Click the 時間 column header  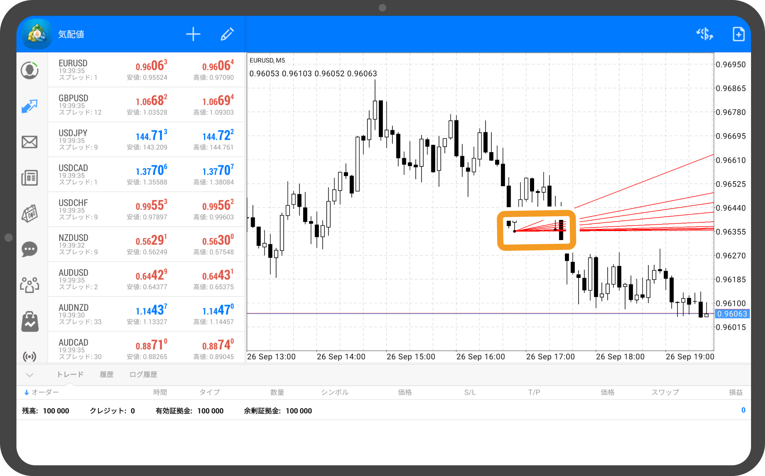click(160, 393)
